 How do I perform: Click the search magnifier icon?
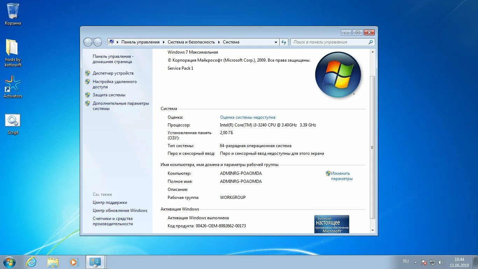coord(371,42)
